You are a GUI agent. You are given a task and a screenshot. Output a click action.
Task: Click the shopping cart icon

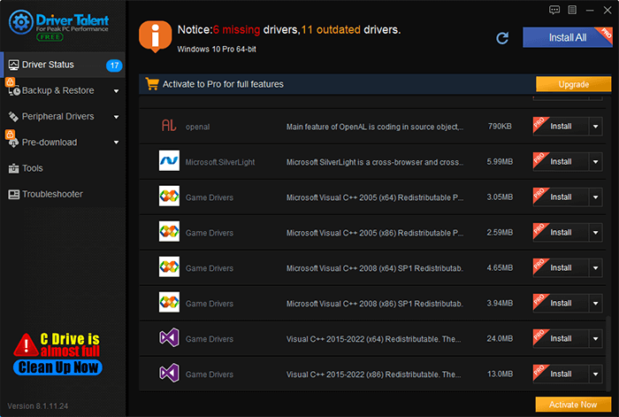152,84
